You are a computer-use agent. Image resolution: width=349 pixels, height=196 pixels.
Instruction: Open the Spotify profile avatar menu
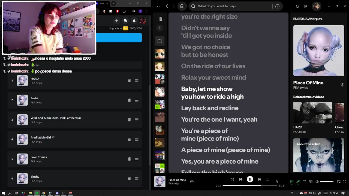tap(317, 6)
